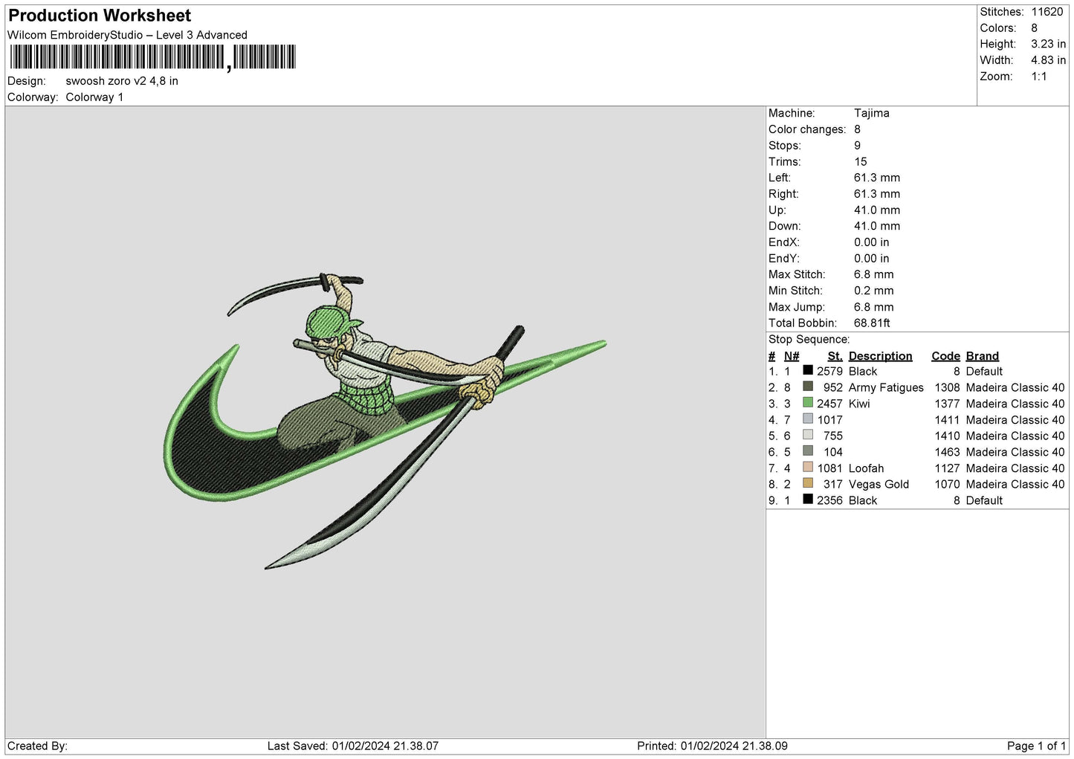Click stitch count 2356 in row 9
Viewport: 1074px width, 759px height.
pos(829,501)
